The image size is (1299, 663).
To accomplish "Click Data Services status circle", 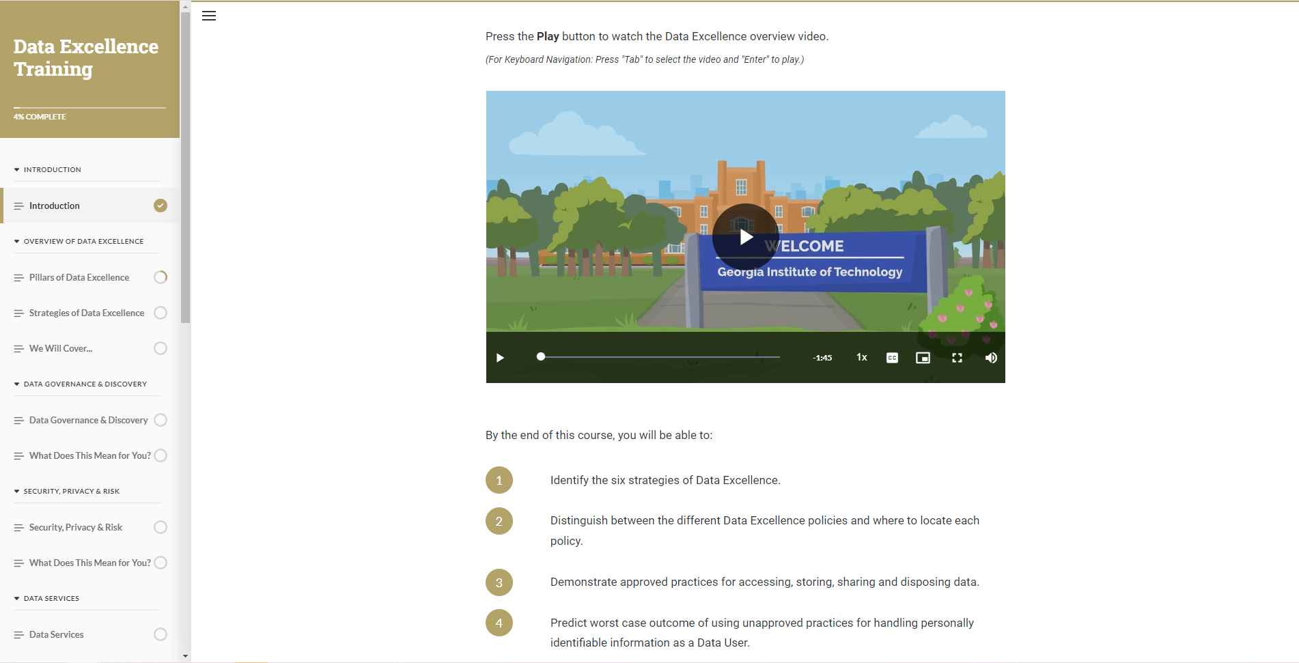I will [160, 634].
